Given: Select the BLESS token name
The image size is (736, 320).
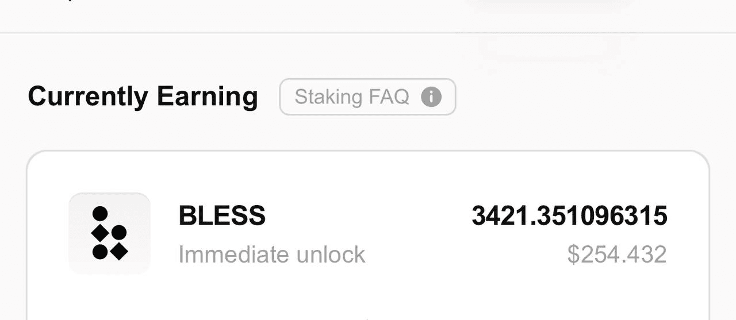Looking at the screenshot, I should [x=222, y=215].
